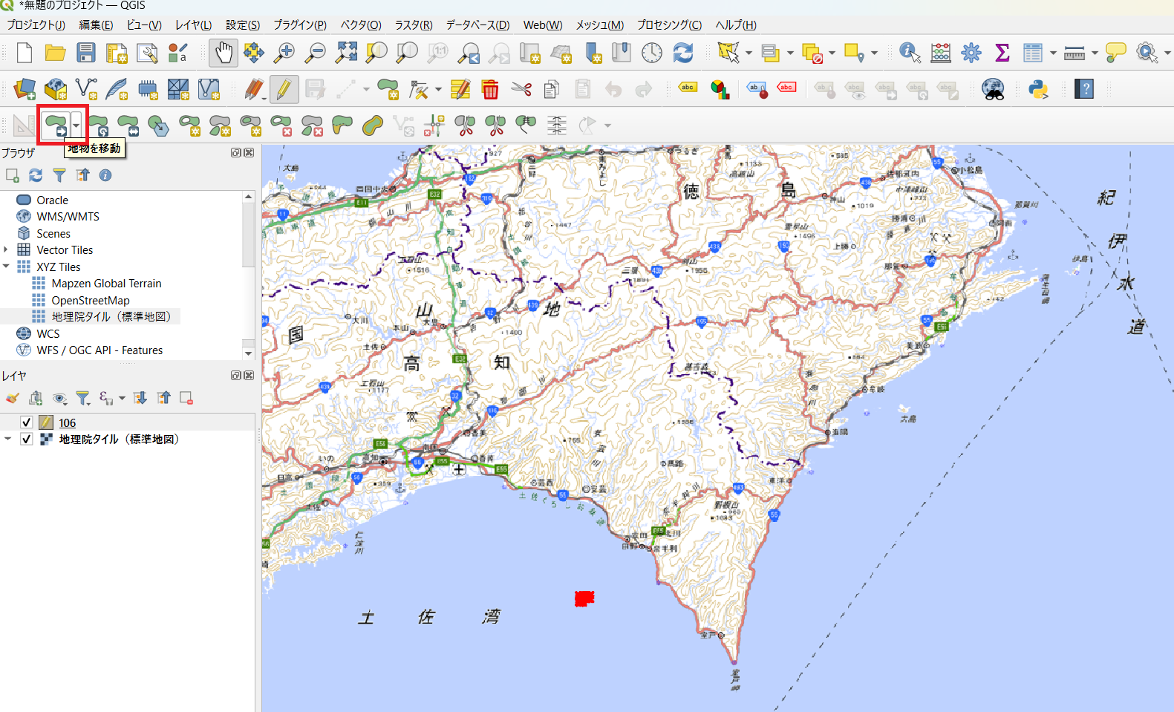The width and height of the screenshot is (1174, 712).
Task: Open Select by Location dropdown arrow
Action: [874, 53]
